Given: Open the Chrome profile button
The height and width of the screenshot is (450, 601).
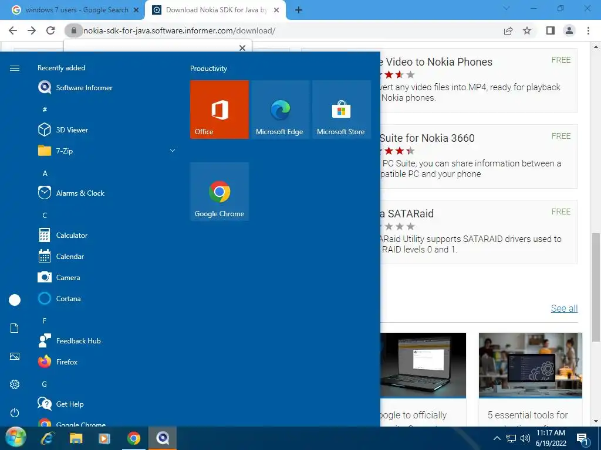Looking at the screenshot, I should click(569, 30).
